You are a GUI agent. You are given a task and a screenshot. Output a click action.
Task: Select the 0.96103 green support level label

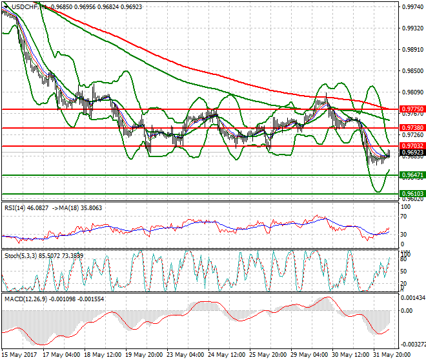click(x=410, y=193)
